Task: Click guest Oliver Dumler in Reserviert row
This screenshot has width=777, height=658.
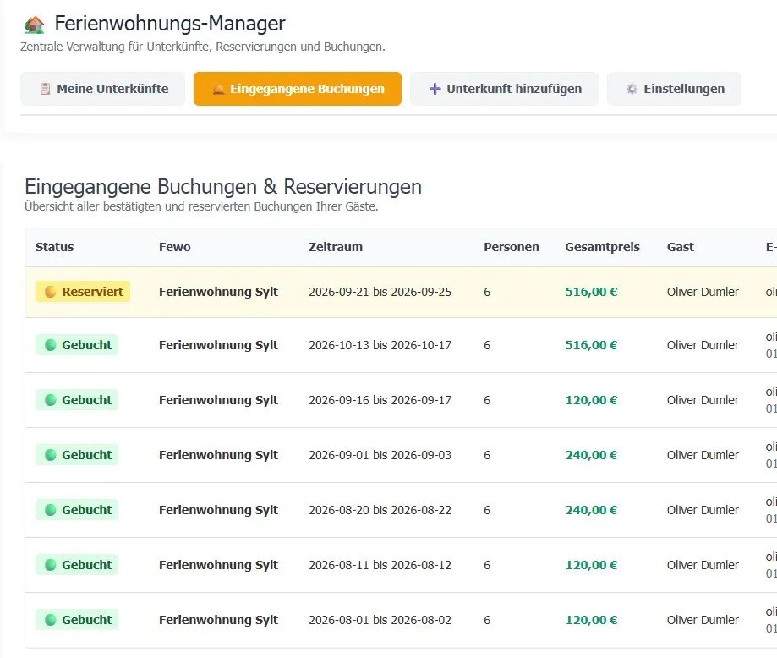Action: (703, 292)
